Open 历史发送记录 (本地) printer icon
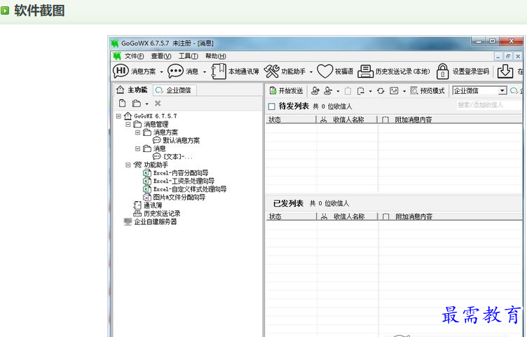 click(365, 71)
